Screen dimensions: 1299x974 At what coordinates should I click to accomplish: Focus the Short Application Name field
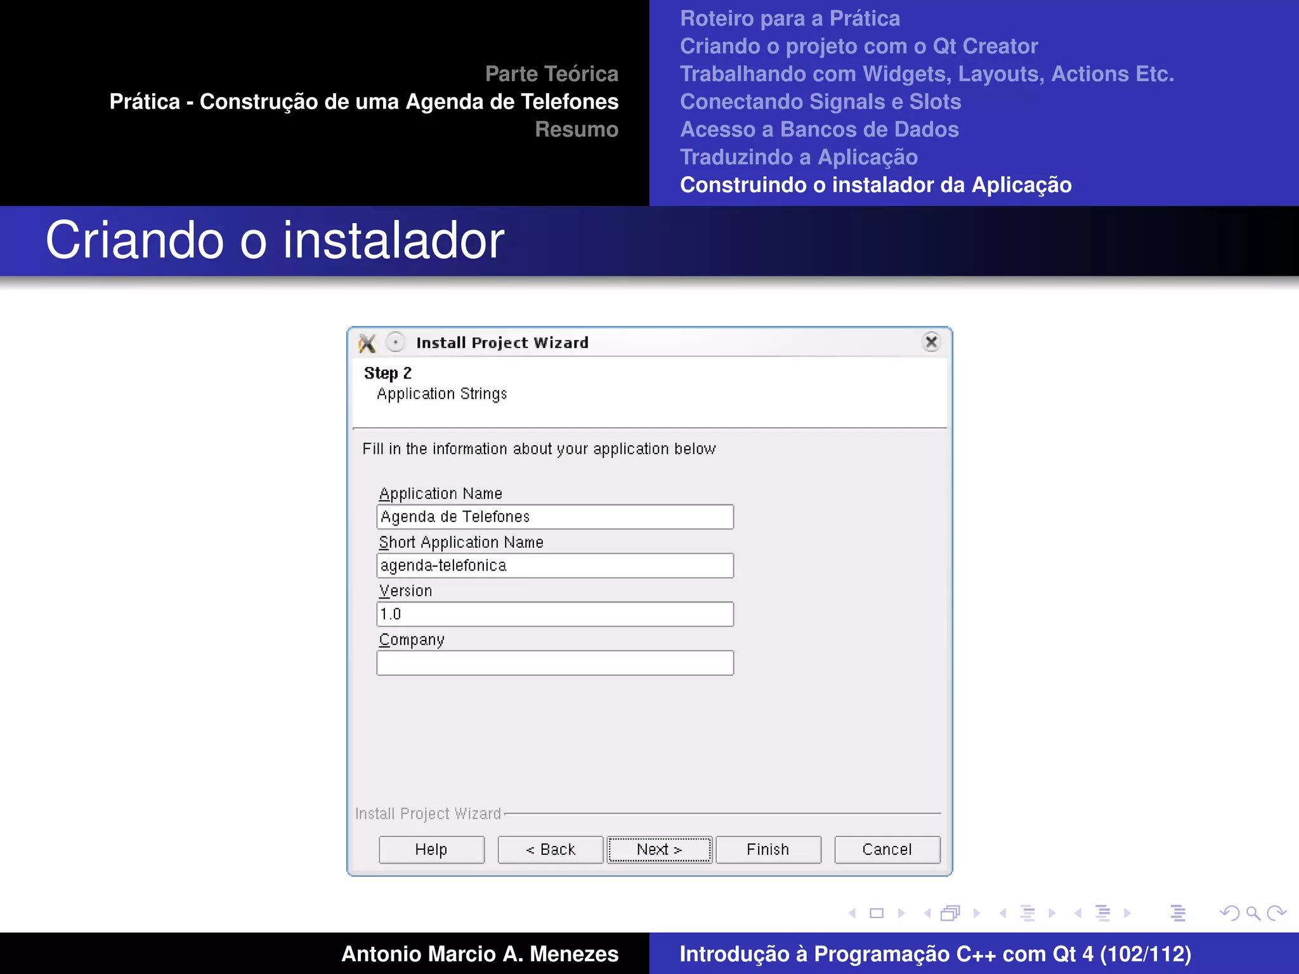555,566
